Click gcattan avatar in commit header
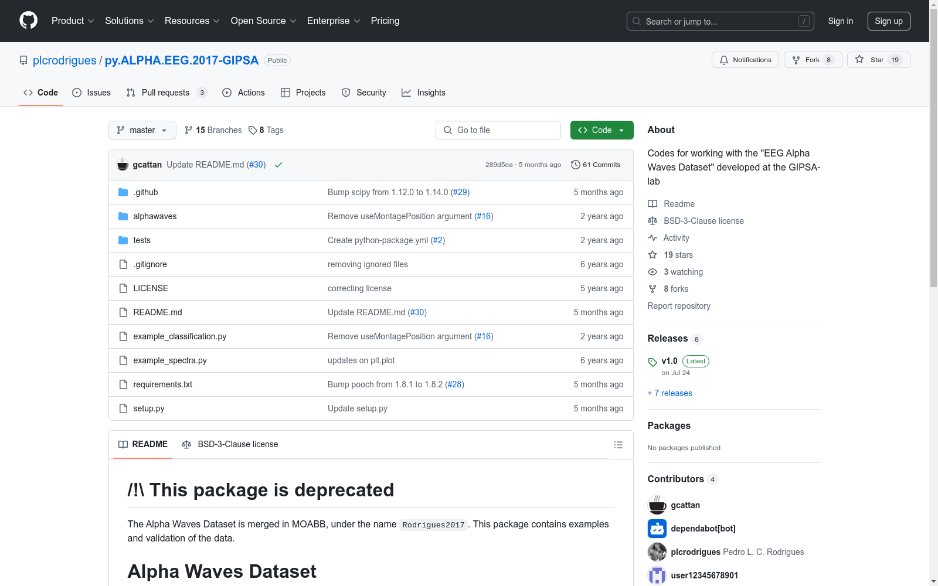Image resolution: width=938 pixels, height=586 pixels. point(123,165)
